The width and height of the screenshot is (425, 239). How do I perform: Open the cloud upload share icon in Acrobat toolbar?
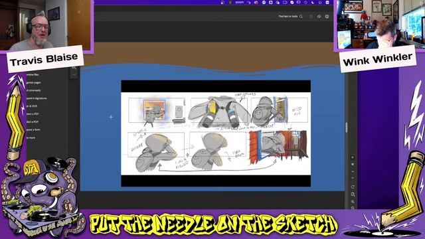[x=319, y=17]
